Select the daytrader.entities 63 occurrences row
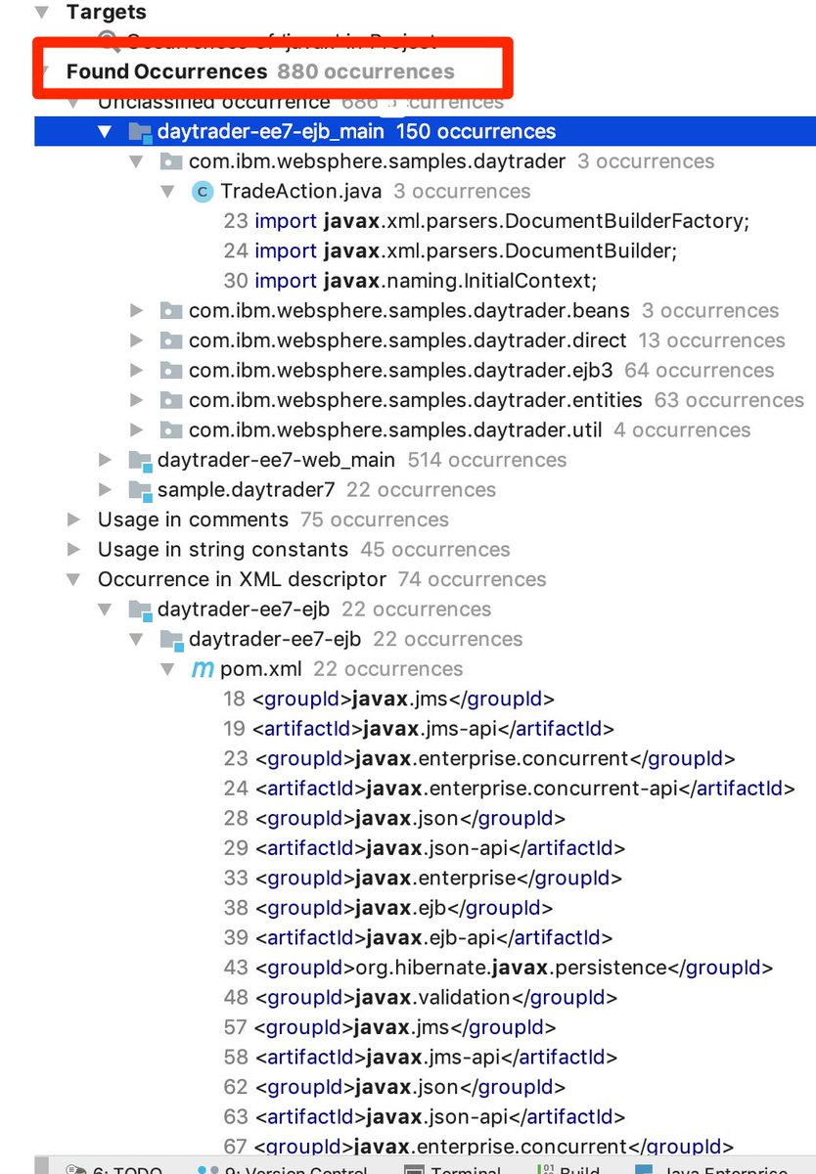The image size is (816, 1174). [496, 400]
